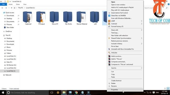Expand Shared Folder Synchronization submenu
This screenshot has height=95, width=170.
click(125, 38)
